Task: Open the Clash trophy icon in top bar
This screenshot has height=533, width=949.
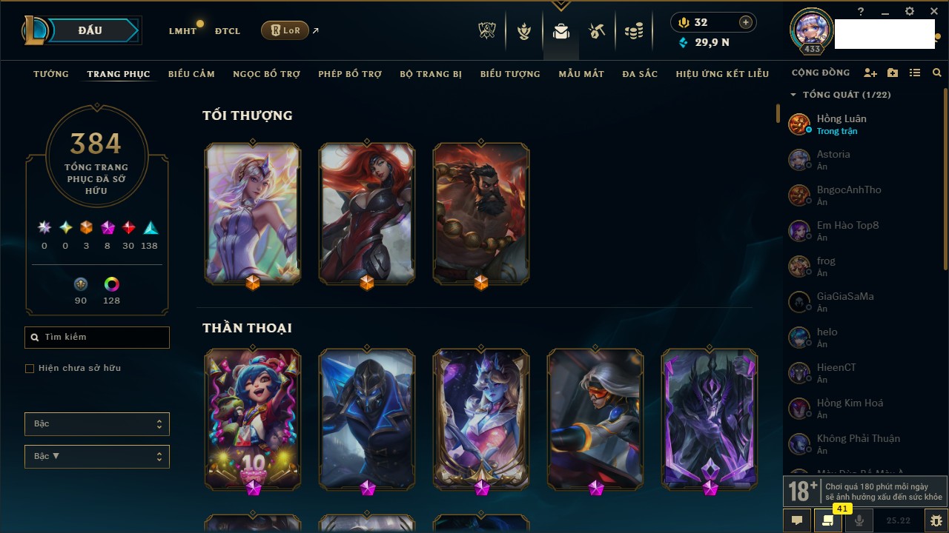Action: [486, 31]
